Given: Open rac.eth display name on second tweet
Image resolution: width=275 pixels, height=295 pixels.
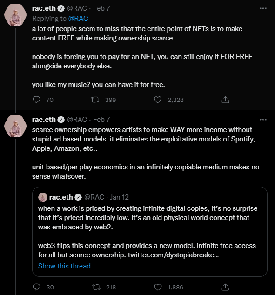Looking at the screenshot, I should (x=44, y=120).
